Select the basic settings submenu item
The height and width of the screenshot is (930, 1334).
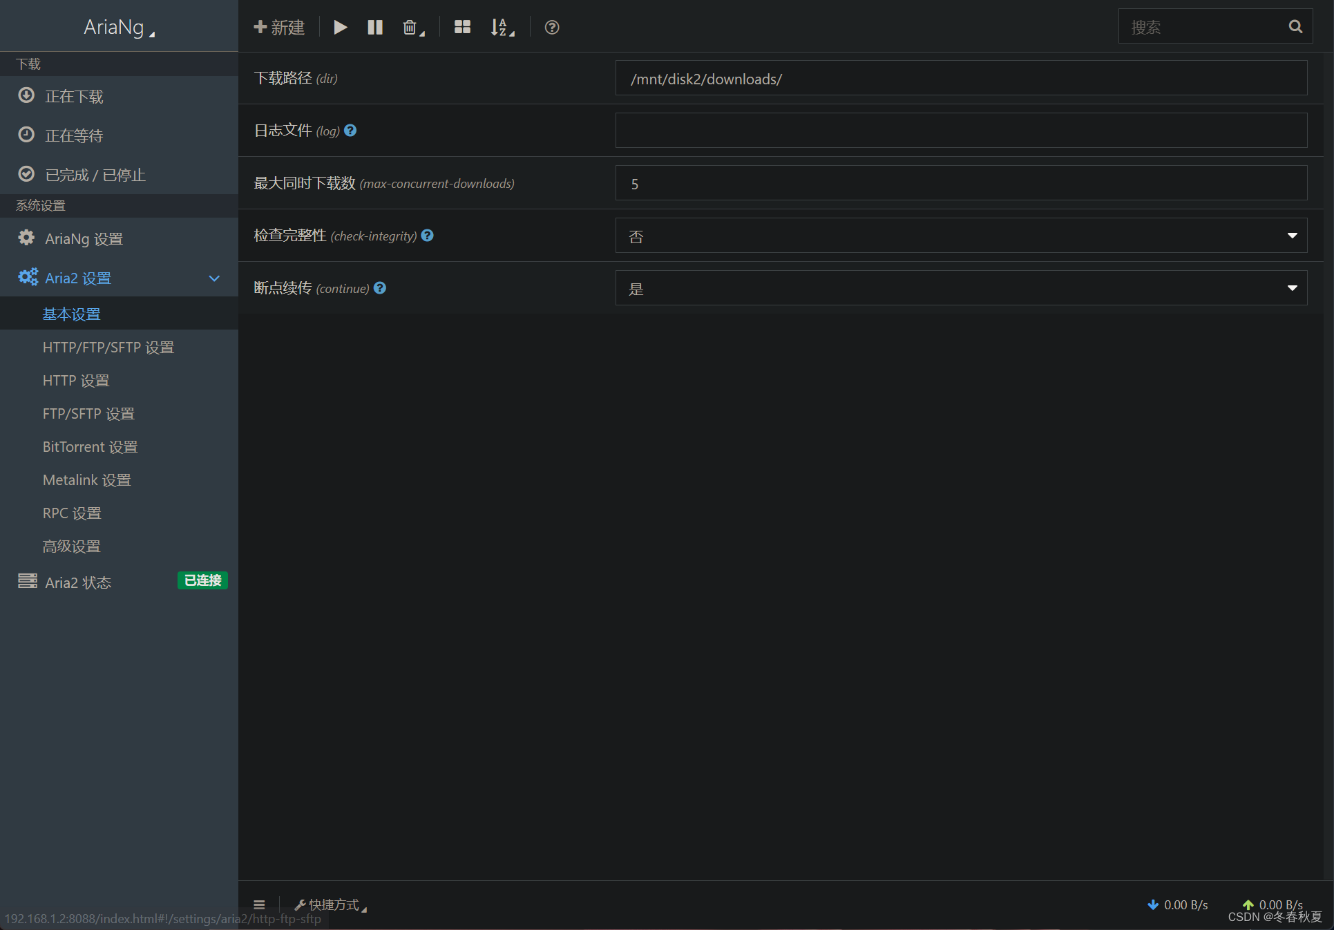(119, 314)
